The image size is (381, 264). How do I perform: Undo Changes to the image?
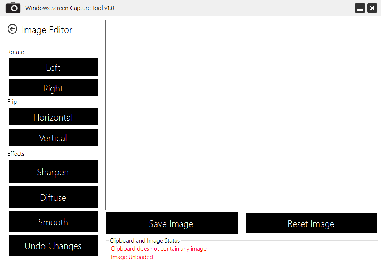tap(53, 245)
